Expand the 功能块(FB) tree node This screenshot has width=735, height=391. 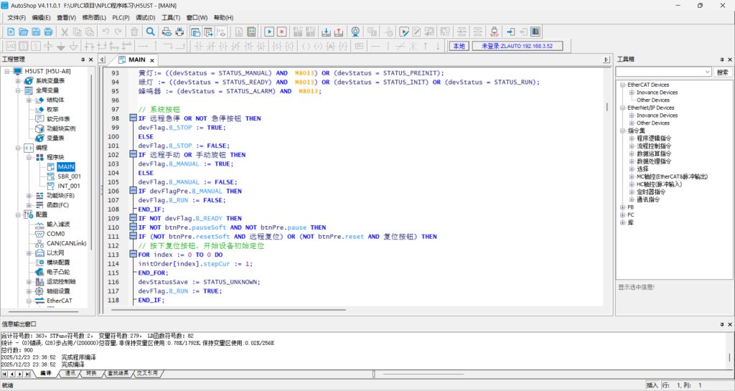[x=29, y=195]
